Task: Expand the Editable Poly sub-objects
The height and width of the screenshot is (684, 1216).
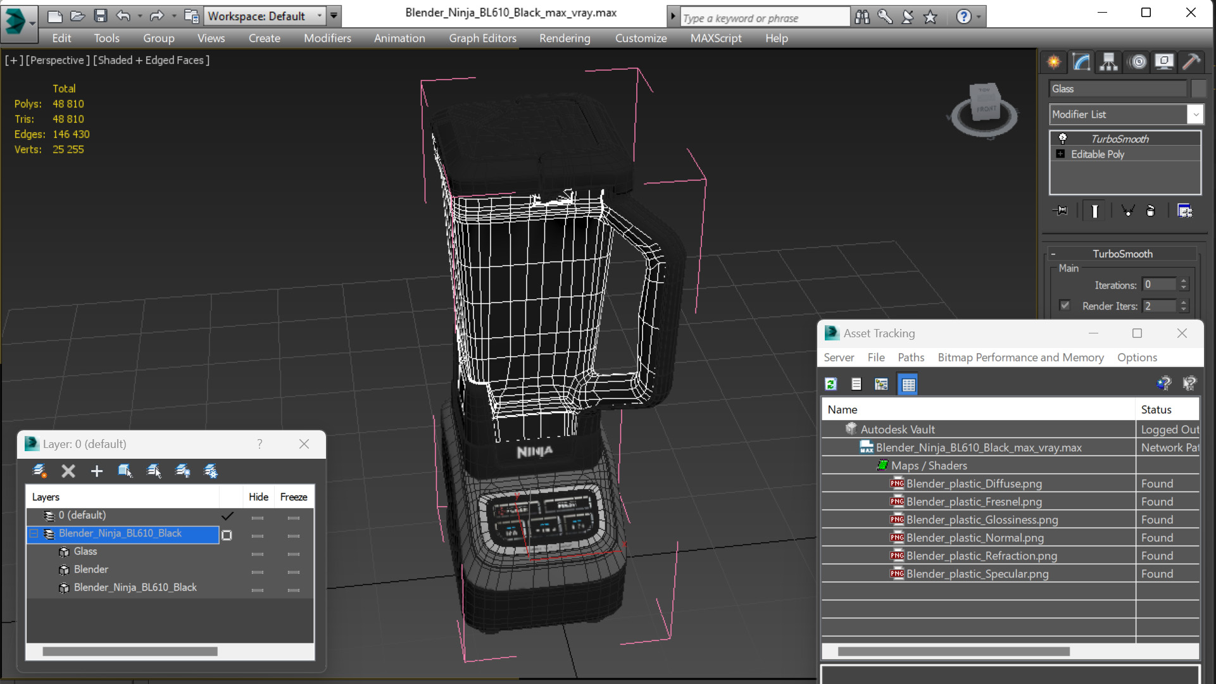Action: 1060,154
